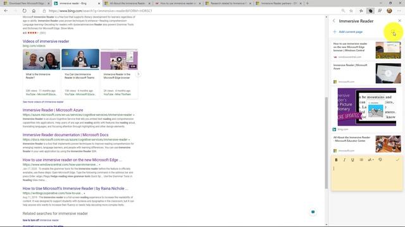Play What is the Immersive Reader video

[x=41, y=59]
